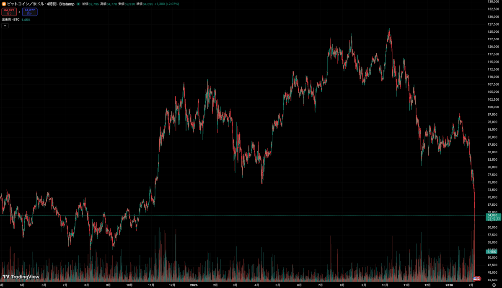
Task: Click the 1.45K volume value in legend
Action: coord(26,19)
